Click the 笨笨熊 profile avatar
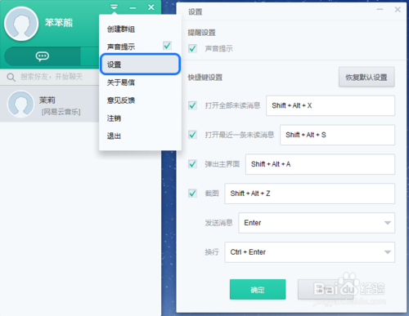Image resolution: width=409 pixels, height=316 pixels. pyautogui.click(x=21, y=24)
